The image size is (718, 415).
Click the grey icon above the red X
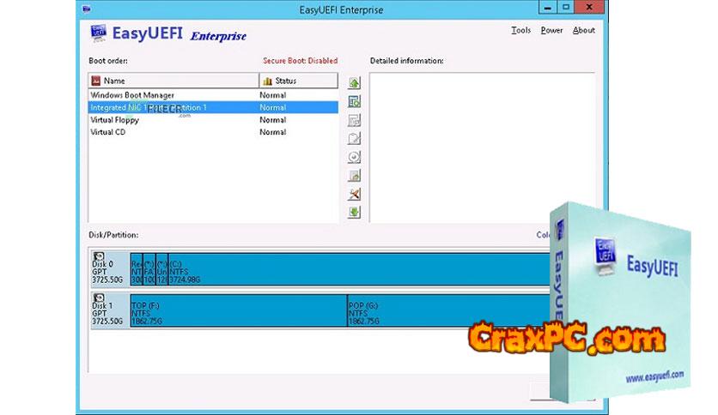point(354,175)
